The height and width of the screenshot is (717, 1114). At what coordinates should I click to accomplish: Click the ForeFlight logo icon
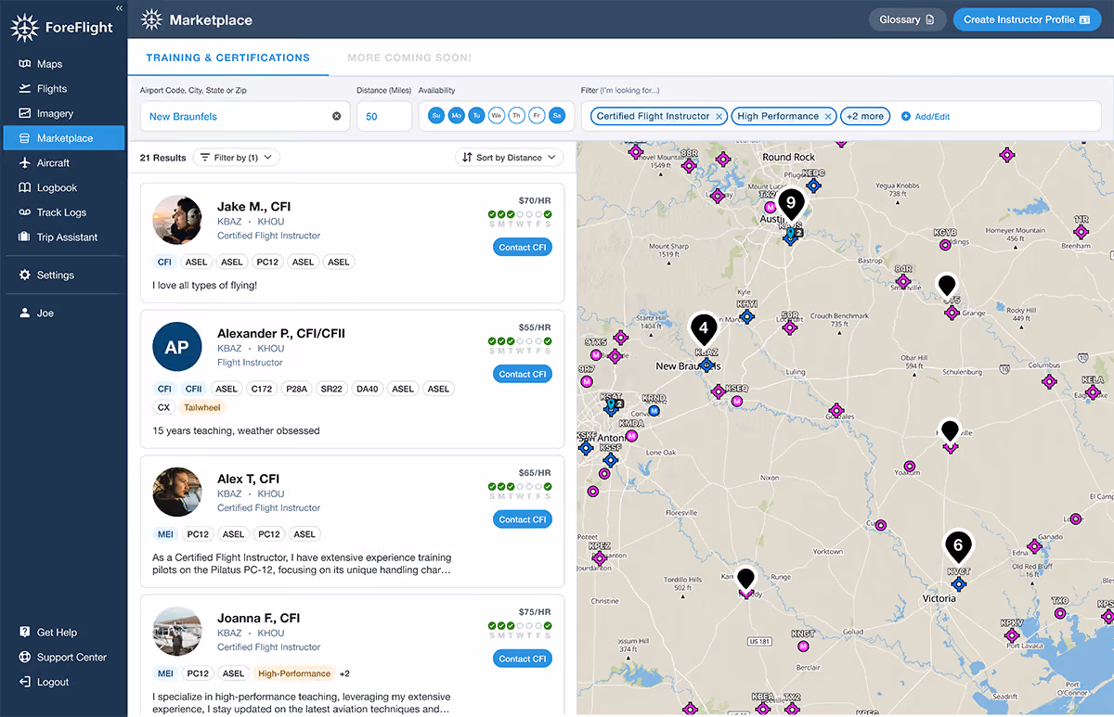coord(25,28)
